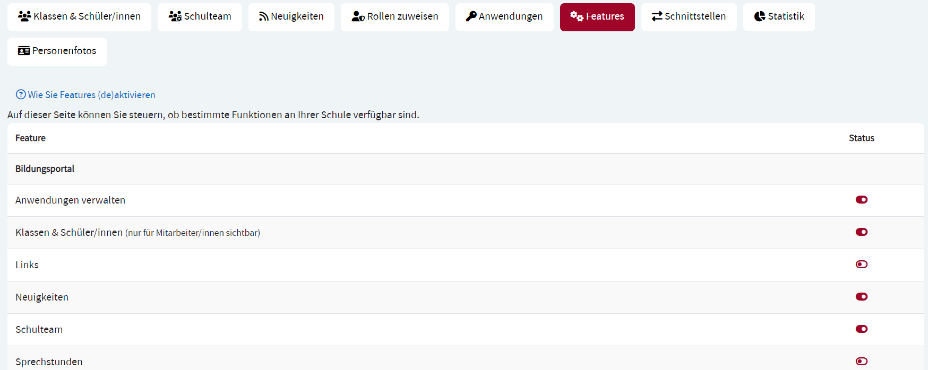The image size is (928, 370).
Task: Click the gears icon on Features tab
Action: [577, 16]
